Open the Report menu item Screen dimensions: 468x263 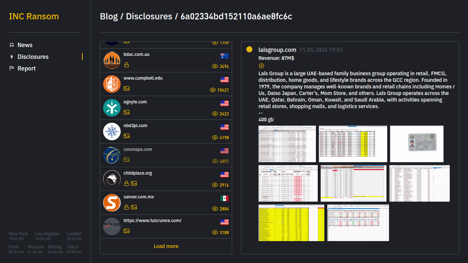[x=27, y=68]
